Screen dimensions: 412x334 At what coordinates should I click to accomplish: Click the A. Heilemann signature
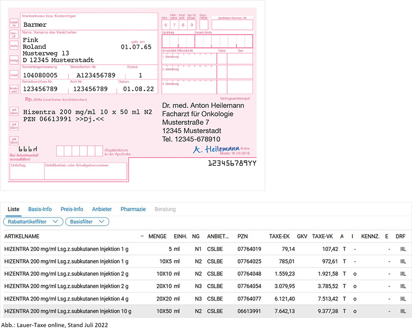pos(216,149)
